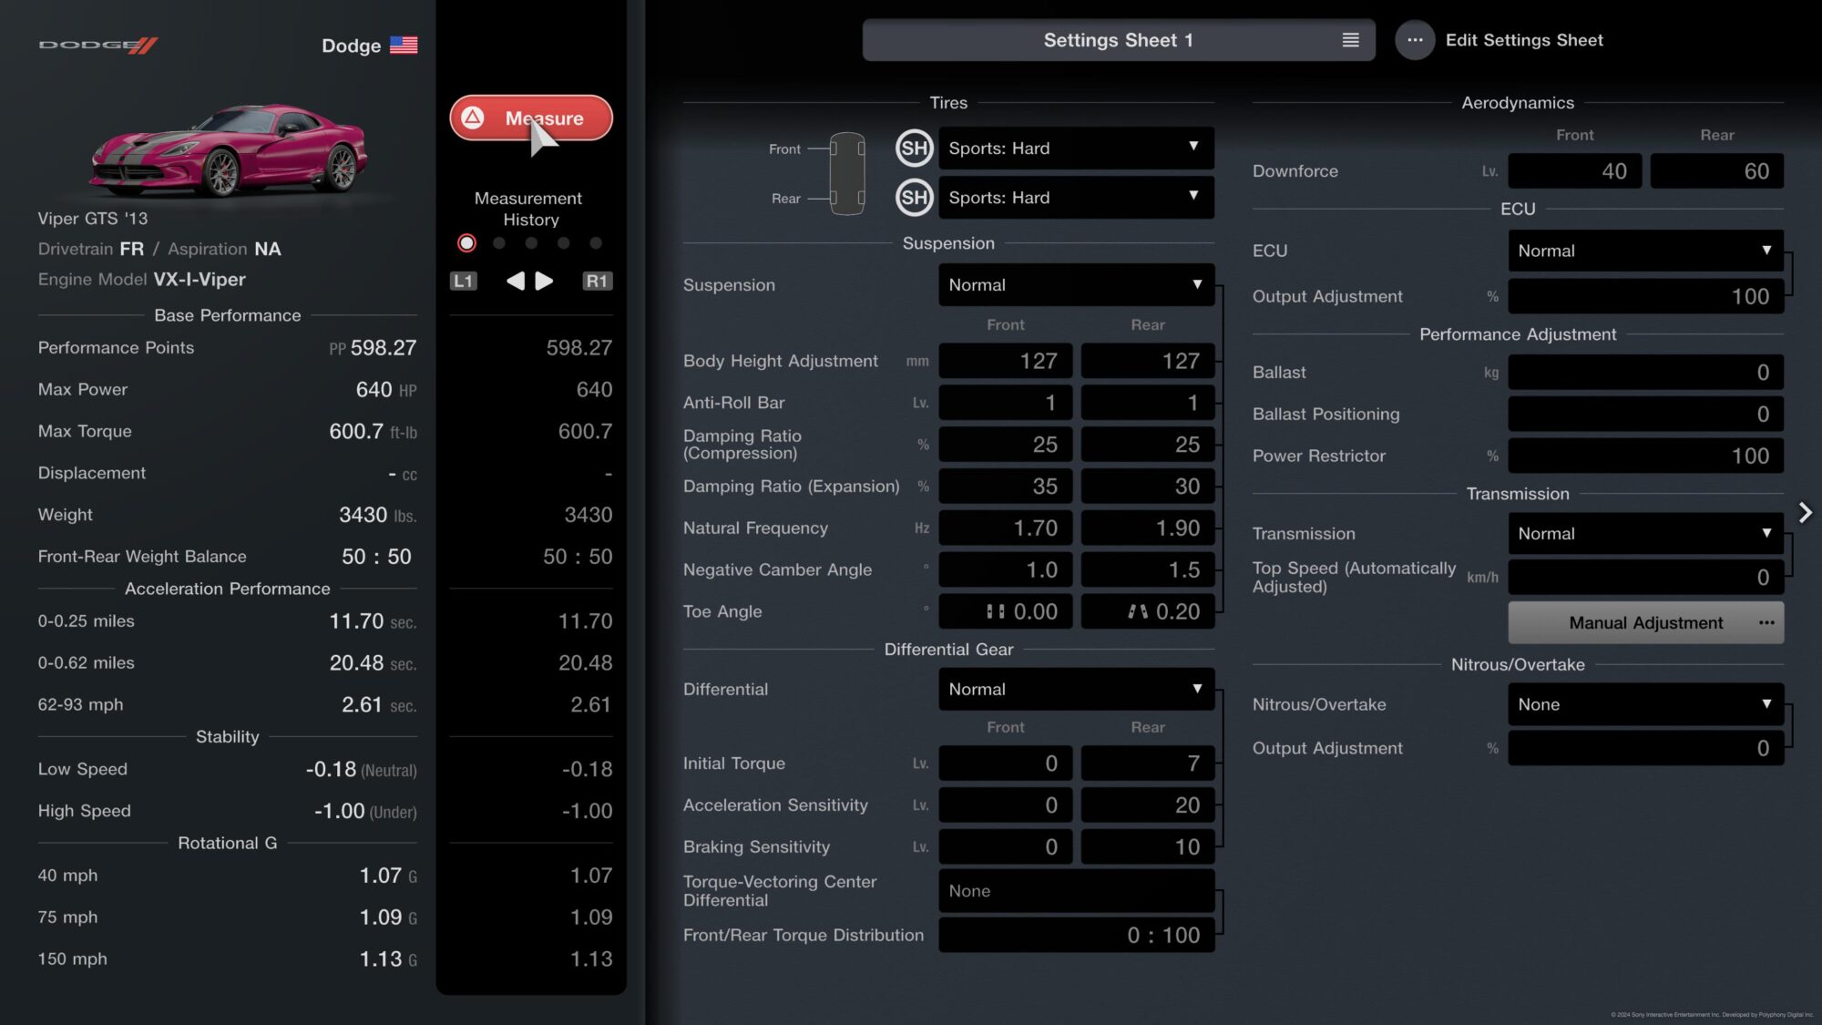The image size is (1822, 1025).
Task: Expand the Suspension type dropdown
Action: point(1076,285)
